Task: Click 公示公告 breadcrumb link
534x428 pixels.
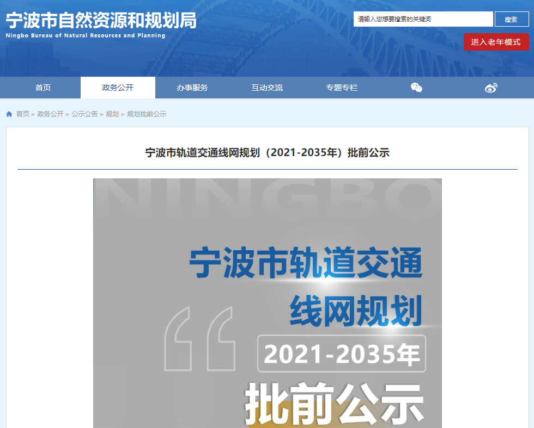Action: pyautogui.click(x=85, y=114)
